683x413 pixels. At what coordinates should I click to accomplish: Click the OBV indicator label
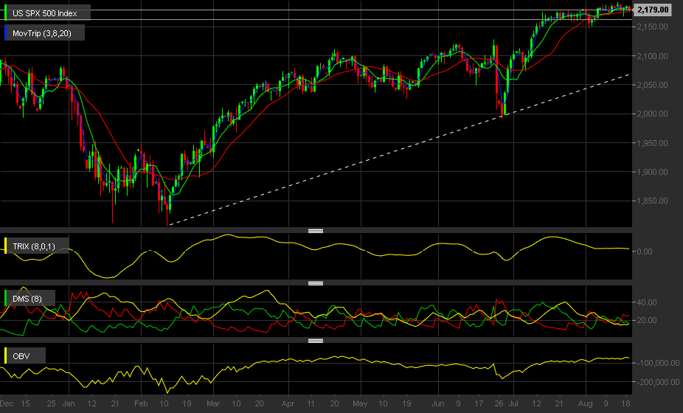pos(21,356)
